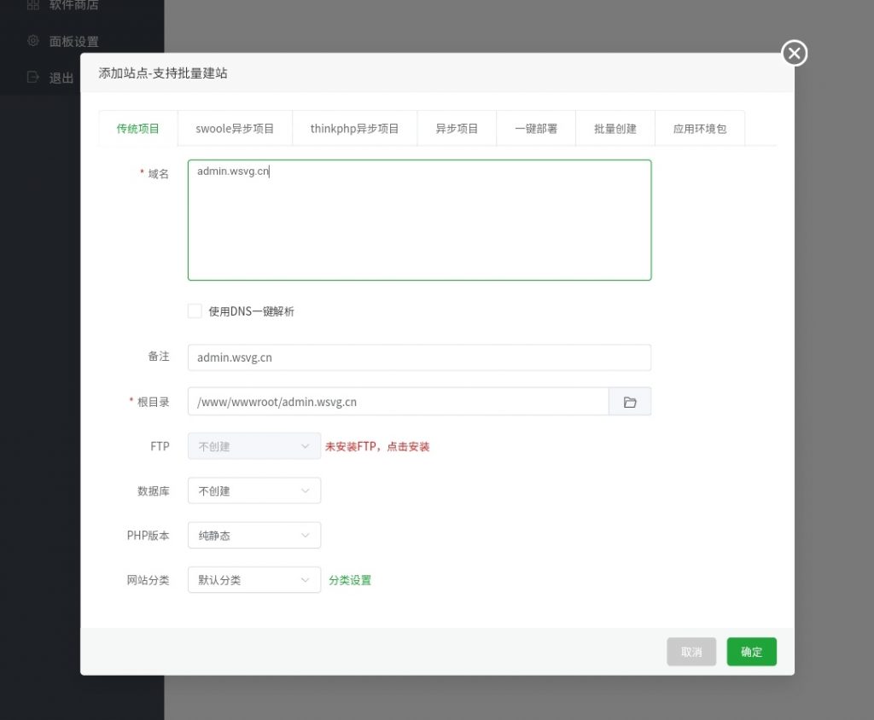Switch to the swoole异步项目 tab
874x720 pixels.
235,129
